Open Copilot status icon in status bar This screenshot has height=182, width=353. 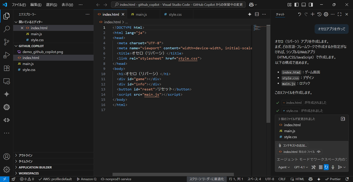[x=311, y=179]
